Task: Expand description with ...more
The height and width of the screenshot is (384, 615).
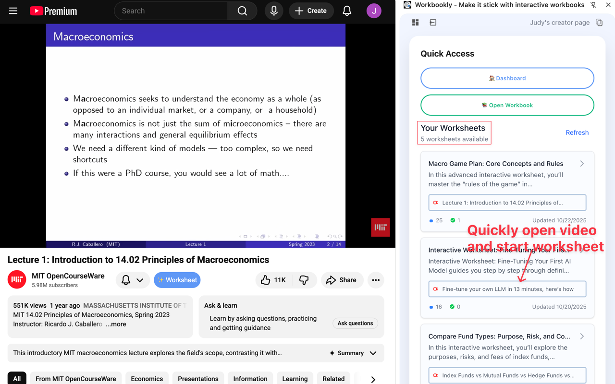Action: tap(116, 324)
